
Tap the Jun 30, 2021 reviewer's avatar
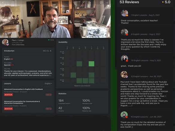tap(124, 74)
